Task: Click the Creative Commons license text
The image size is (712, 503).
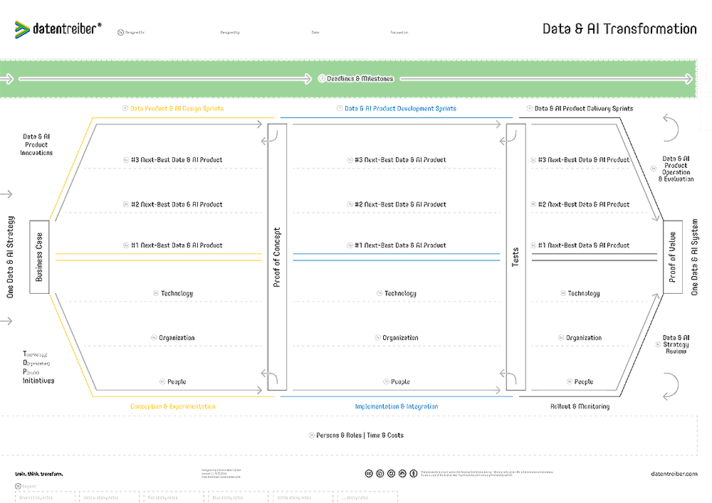Action: click(x=486, y=474)
